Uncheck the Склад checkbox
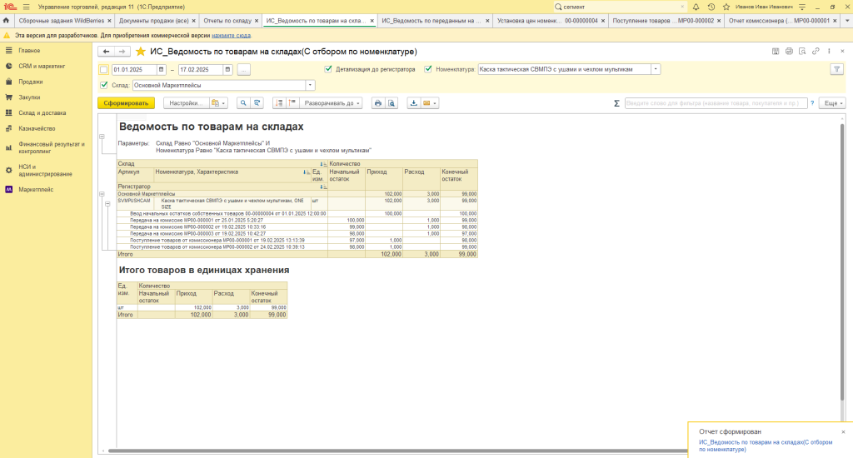Image resolution: width=853 pixels, height=458 pixels. (104, 85)
